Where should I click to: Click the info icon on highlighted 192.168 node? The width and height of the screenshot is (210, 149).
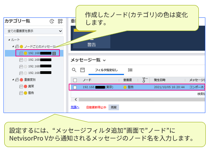click(54, 53)
